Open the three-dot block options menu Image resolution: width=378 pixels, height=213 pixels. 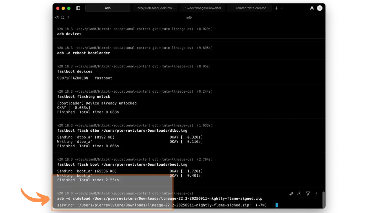(x=316, y=193)
